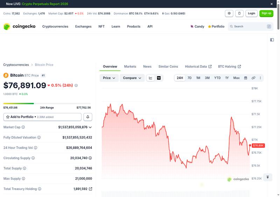280x197 pixels.
Task: Open BTC Halving external link
Action: 230,66
